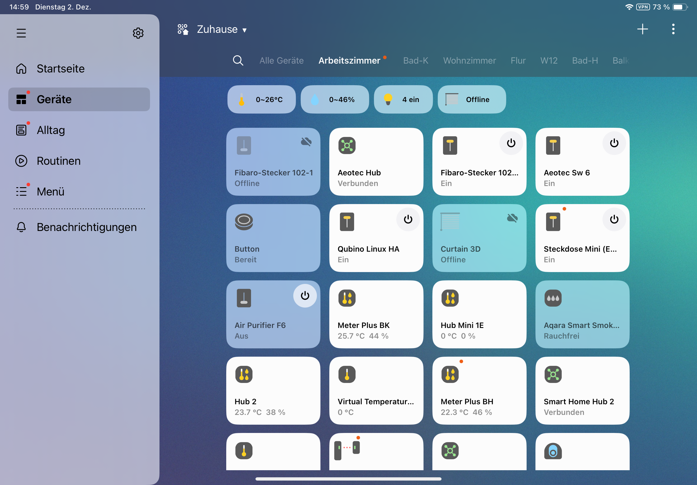Switch to the Wohnzimmer room tab
This screenshot has width=697, height=485.
(x=469, y=60)
